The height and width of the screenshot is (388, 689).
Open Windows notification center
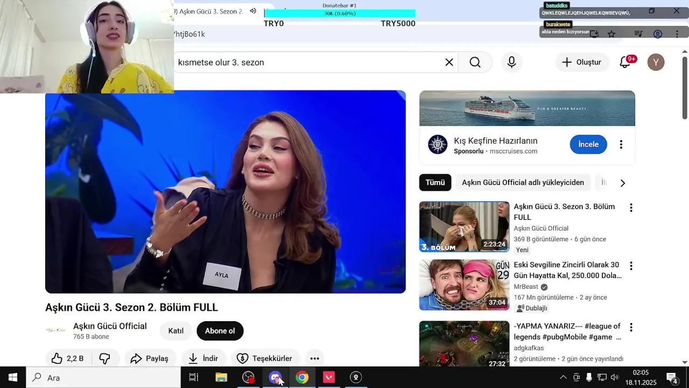672,377
